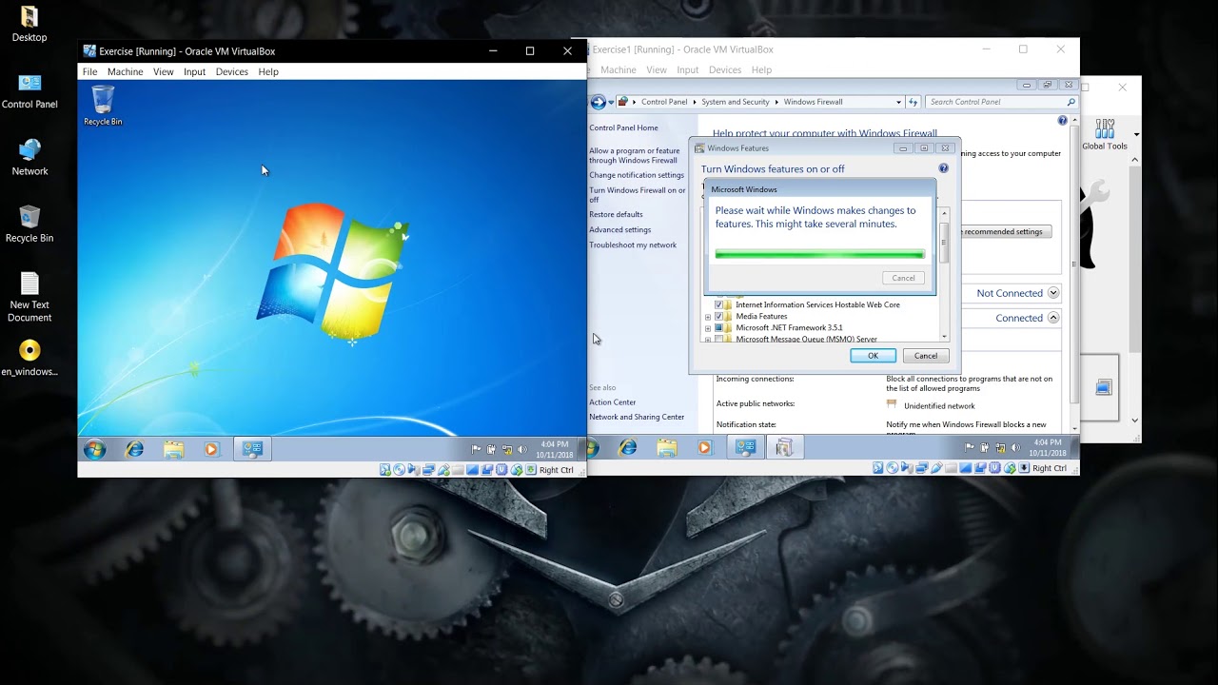This screenshot has width=1218, height=685.
Task: Open Global Tools dropdown arrow
Action: pos(1136,135)
